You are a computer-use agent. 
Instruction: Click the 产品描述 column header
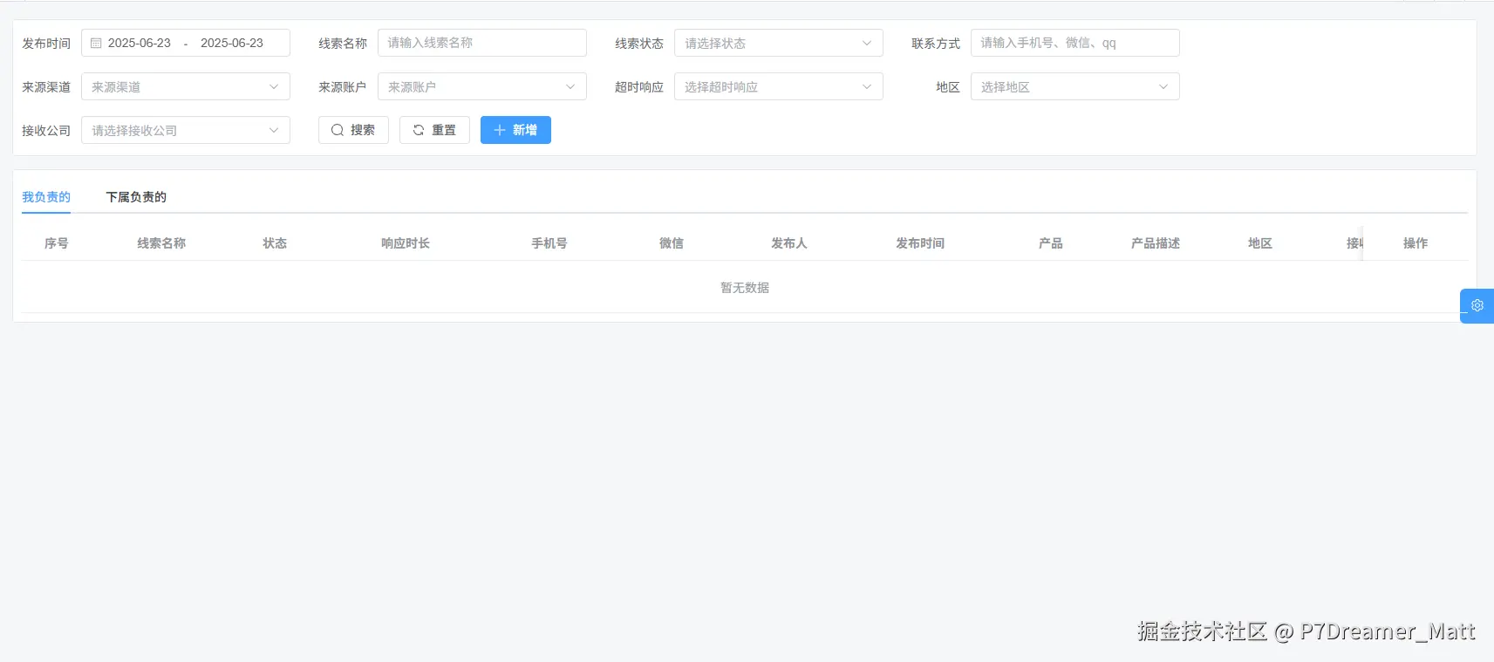(1156, 243)
